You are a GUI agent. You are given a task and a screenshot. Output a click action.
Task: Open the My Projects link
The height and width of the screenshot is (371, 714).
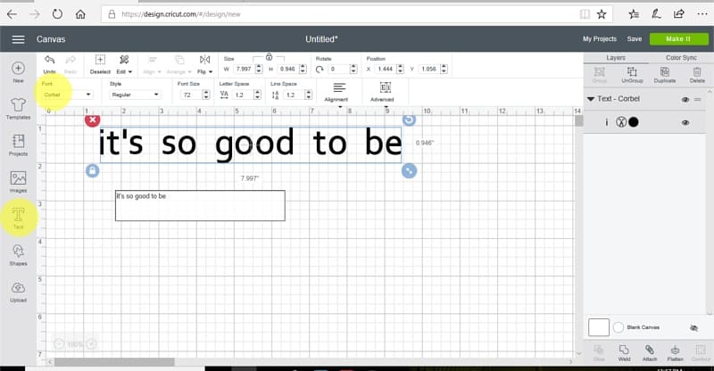coord(599,39)
